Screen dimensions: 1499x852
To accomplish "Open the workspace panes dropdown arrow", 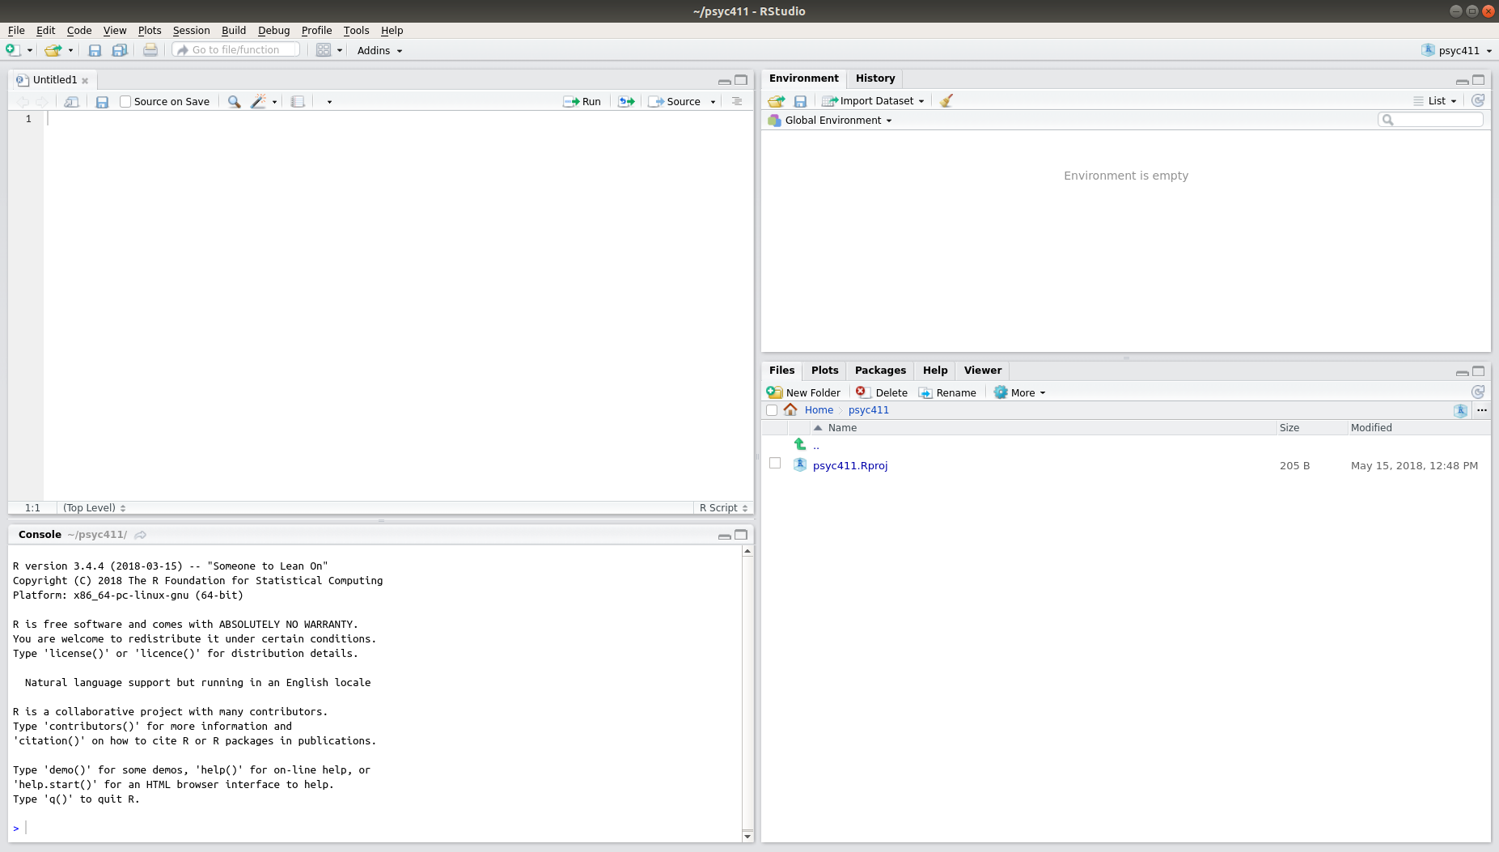I will coord(340,50).
